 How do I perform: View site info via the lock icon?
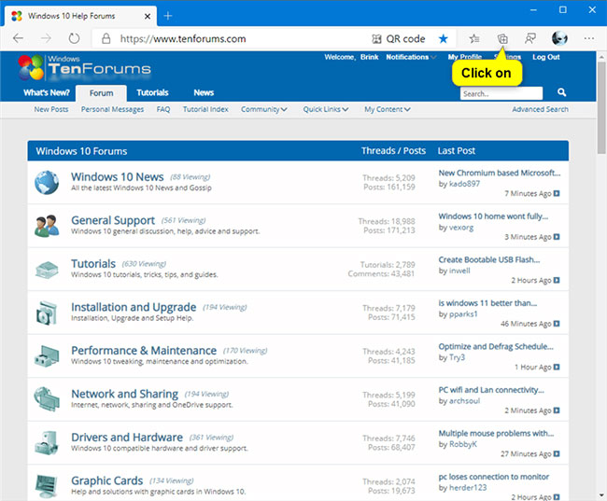106,38
